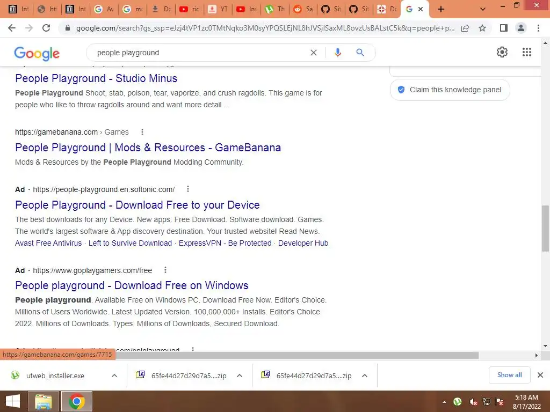This screenshot has height=412, width=550.
Task: Open a new browser tab
Action: 441,9
